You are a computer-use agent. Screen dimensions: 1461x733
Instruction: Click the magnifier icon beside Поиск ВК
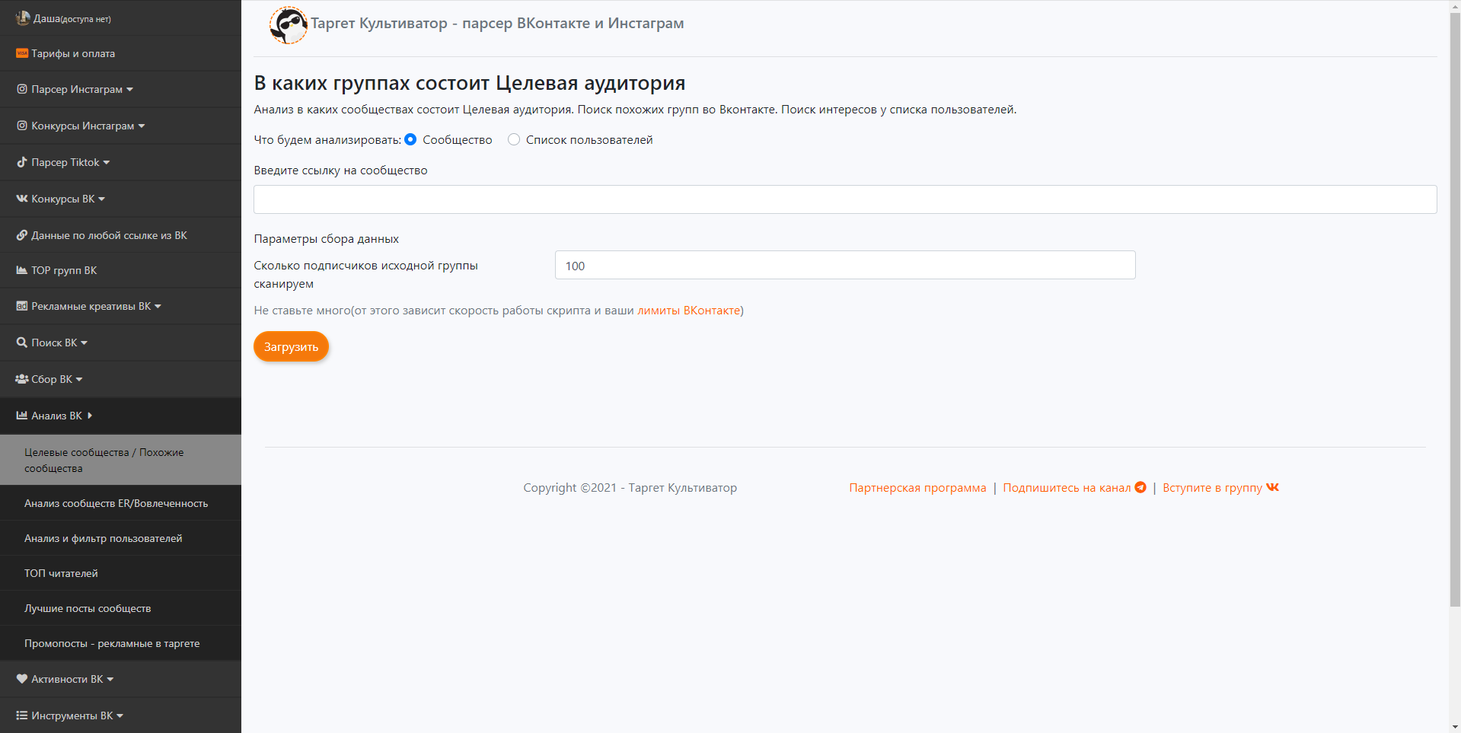pos(22,343)
